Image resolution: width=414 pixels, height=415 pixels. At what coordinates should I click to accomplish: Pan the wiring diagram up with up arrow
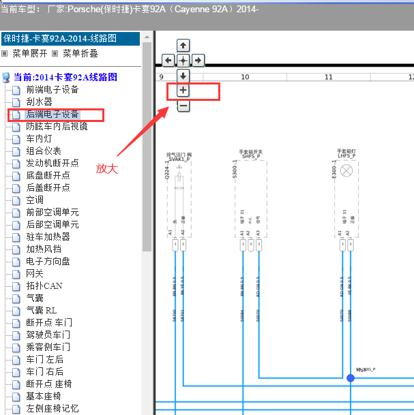click(183, 46)
